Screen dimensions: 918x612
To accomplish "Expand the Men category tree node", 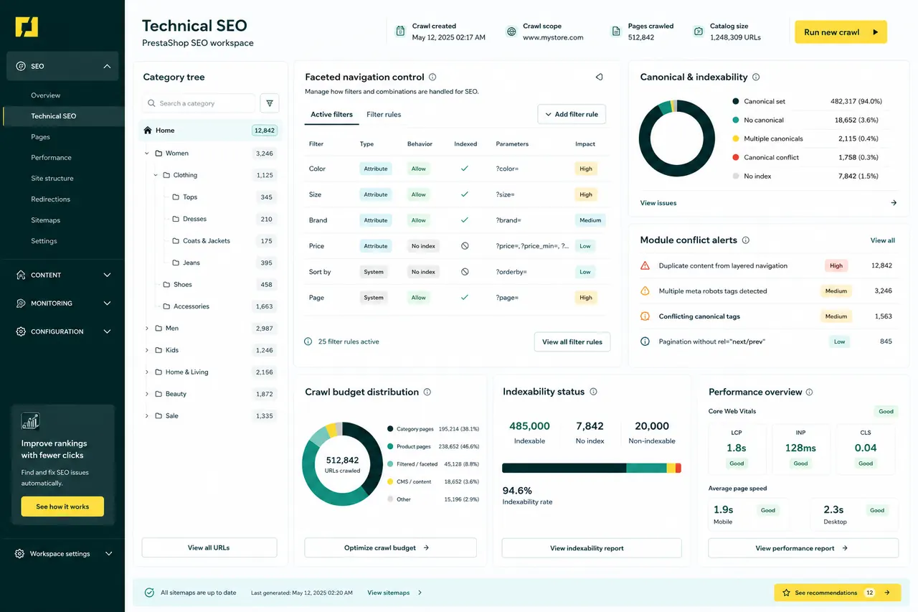I will pyautogui.click(x=147, y=329).
